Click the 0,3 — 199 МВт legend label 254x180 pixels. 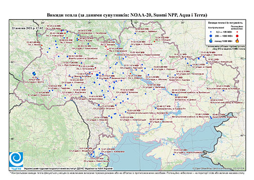tap(224, 32)
